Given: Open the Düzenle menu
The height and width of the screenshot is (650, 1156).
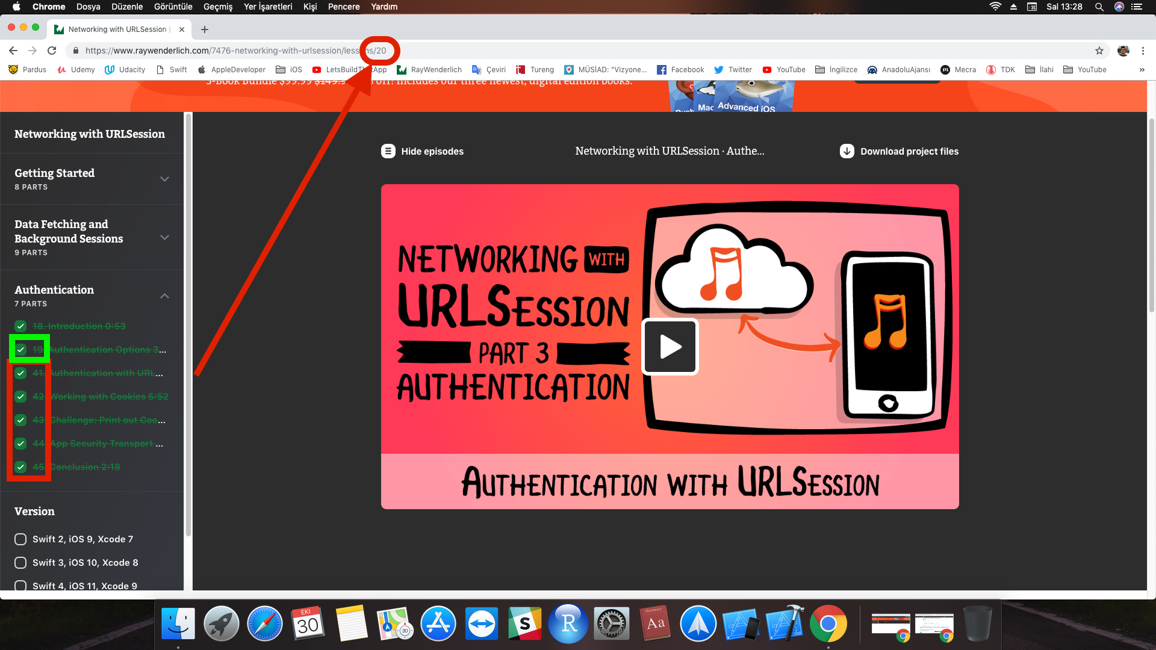Looking at the screenshot, I should [x=127, y=7].
